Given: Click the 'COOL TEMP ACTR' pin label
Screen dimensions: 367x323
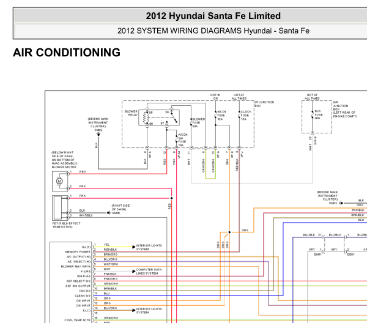Looking at the screenshot, I should pyautogui.click(x=78, y=320).
